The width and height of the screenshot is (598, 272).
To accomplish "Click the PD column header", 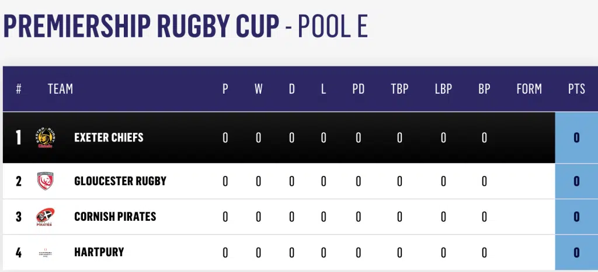I will click(x=358, y=89).
